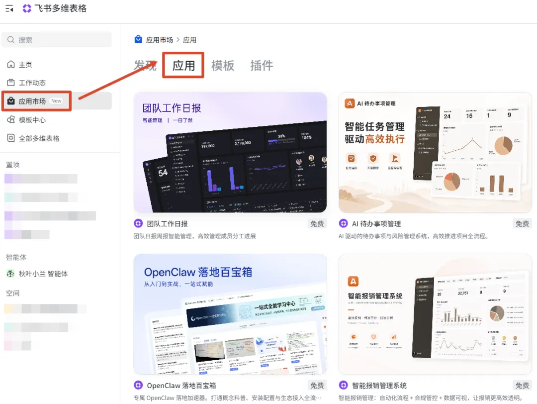Click the search magnifier icon
Screen dimensions: 537x404
click(x=11, y=40)
